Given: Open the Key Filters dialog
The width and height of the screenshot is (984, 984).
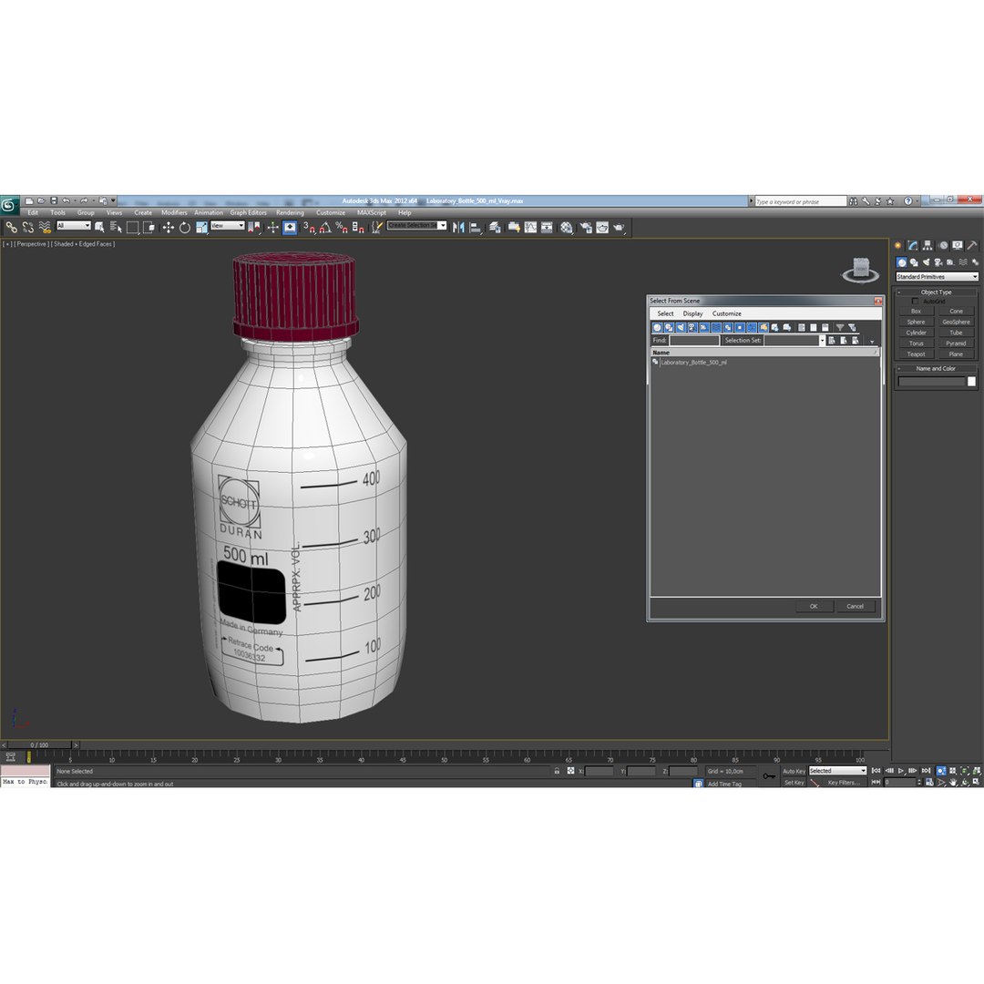Looking at the screenshot, I should pyautogui.click(x=844, y=783).
